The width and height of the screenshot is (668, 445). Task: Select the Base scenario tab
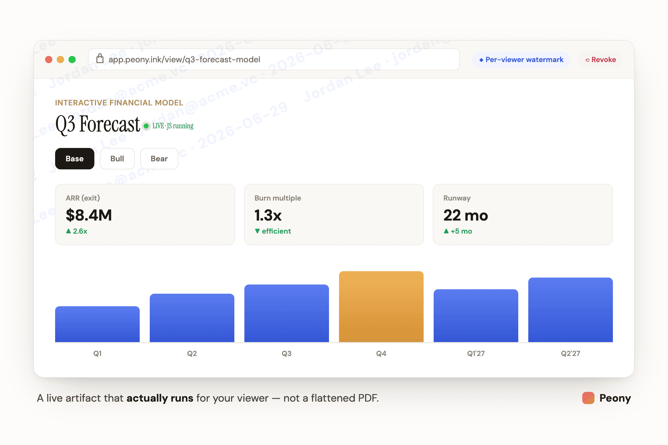coord(75,159)
